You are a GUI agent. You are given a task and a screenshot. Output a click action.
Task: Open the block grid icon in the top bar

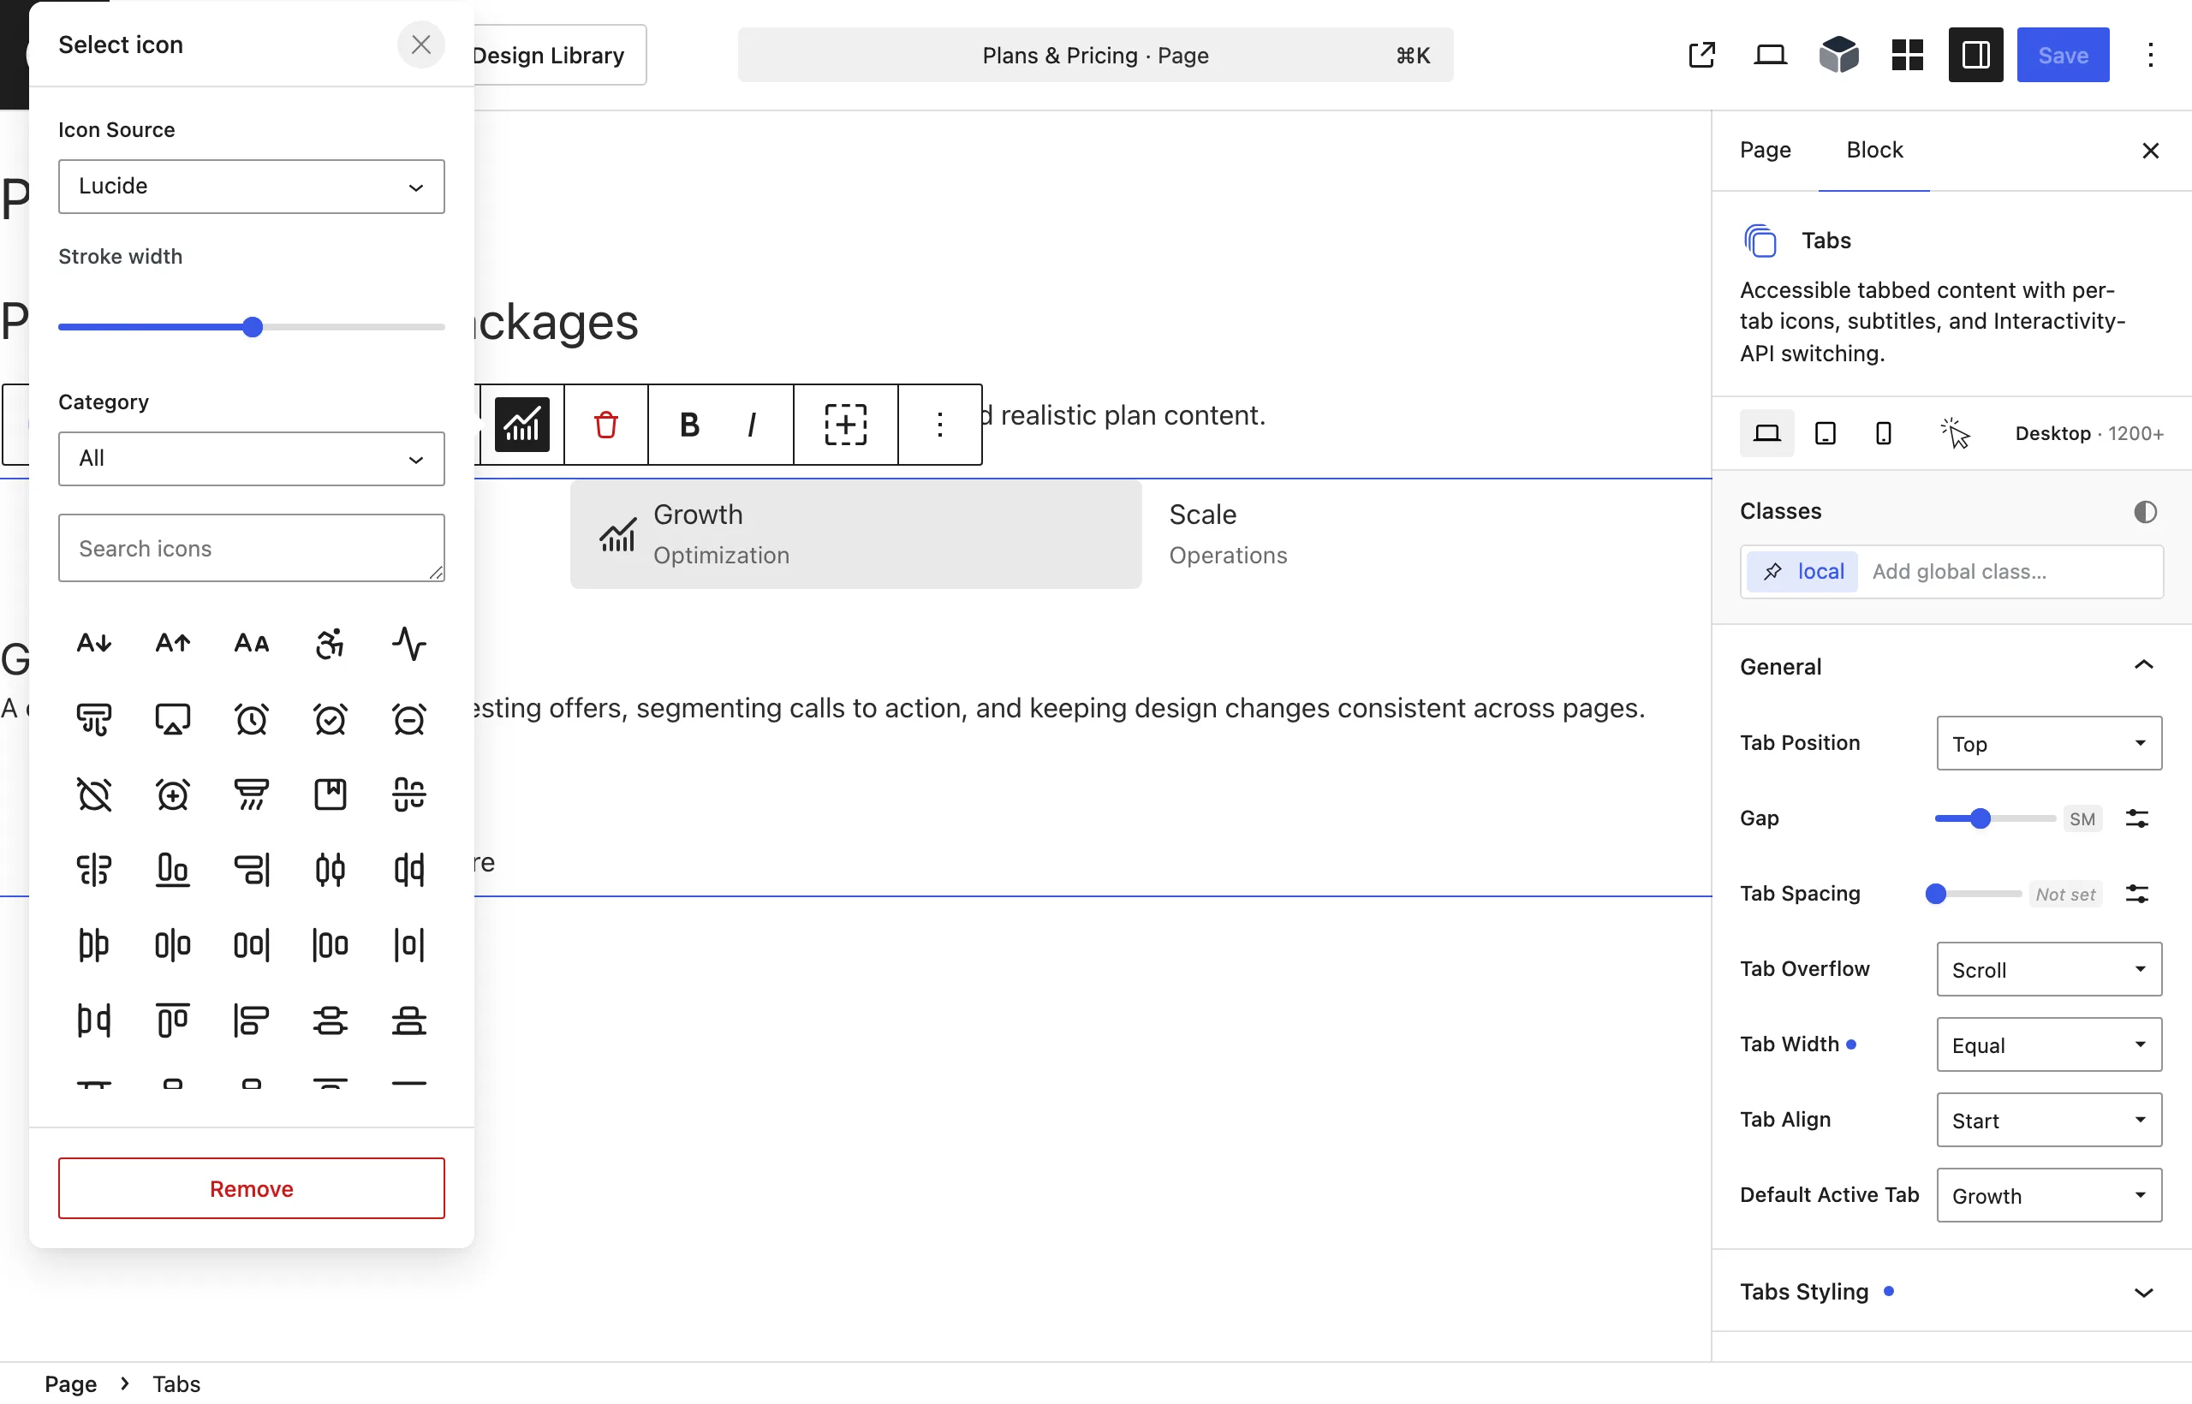point(1907,56)
